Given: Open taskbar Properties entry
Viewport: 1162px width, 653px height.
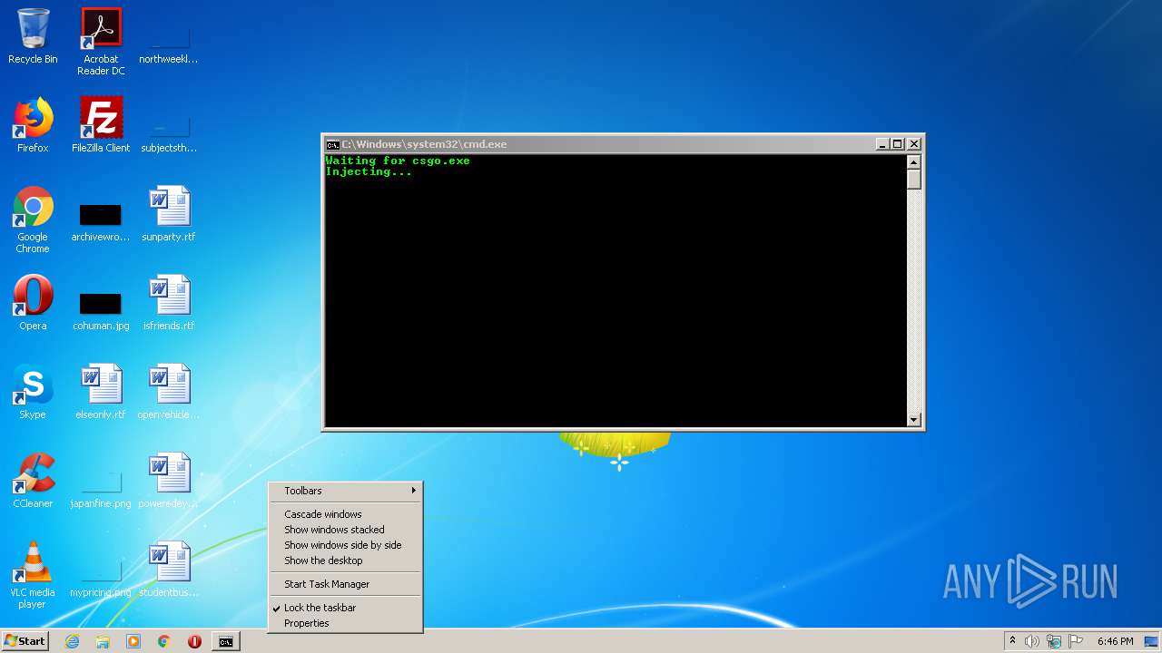Looking at the screenshot, I should point(346,623).
